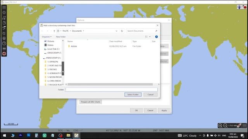248x139 pixels.
Task: Click the search magnifier in Search Documents
Action: [x=156, y=31]
